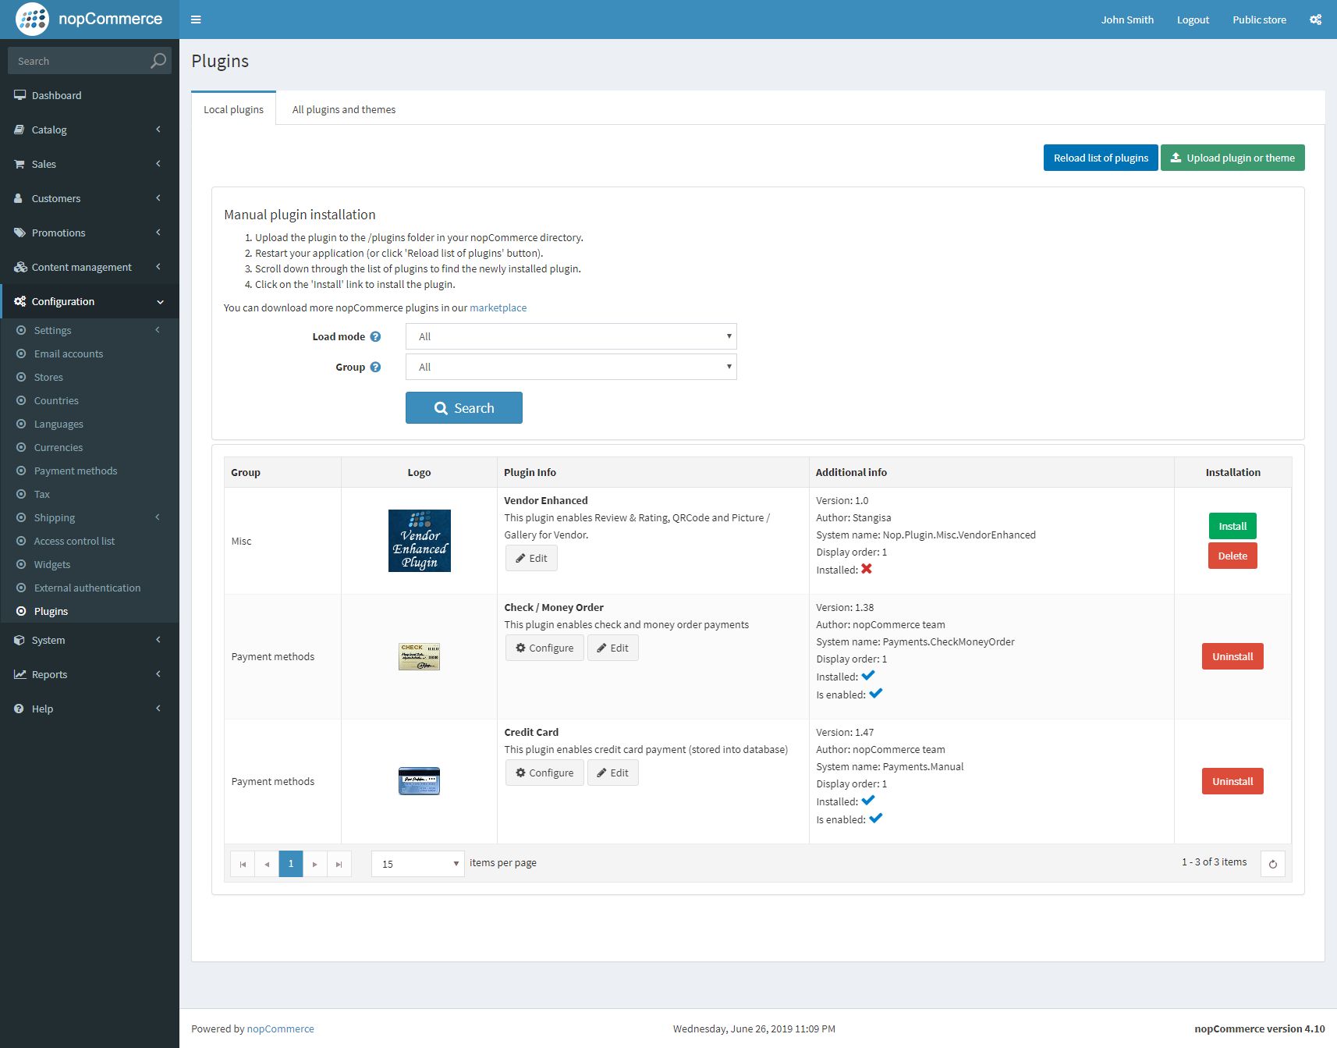Click Logout in header
The height and width of the screenshot is (1048, 1337).
pos(1193,20)
